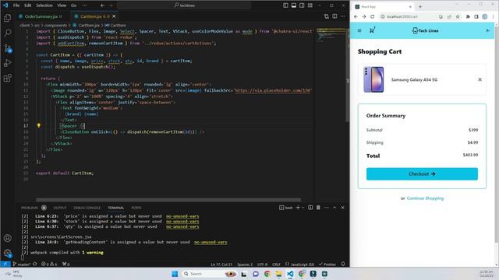Bookmark the page with star icon
Viewport: 499px width, 280px height.
(458, 16)
